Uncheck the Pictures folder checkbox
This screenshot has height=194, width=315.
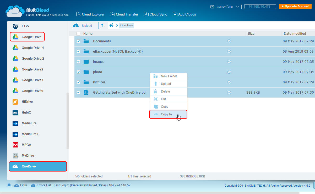pyautogui.click(x=78, y=82)
